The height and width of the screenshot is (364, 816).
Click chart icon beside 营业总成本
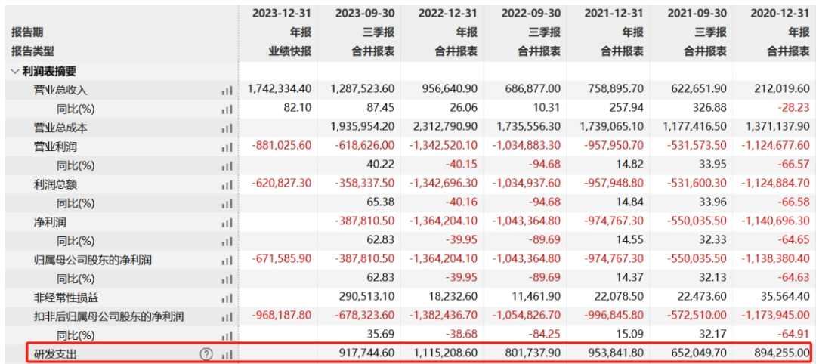click(227, 128)
